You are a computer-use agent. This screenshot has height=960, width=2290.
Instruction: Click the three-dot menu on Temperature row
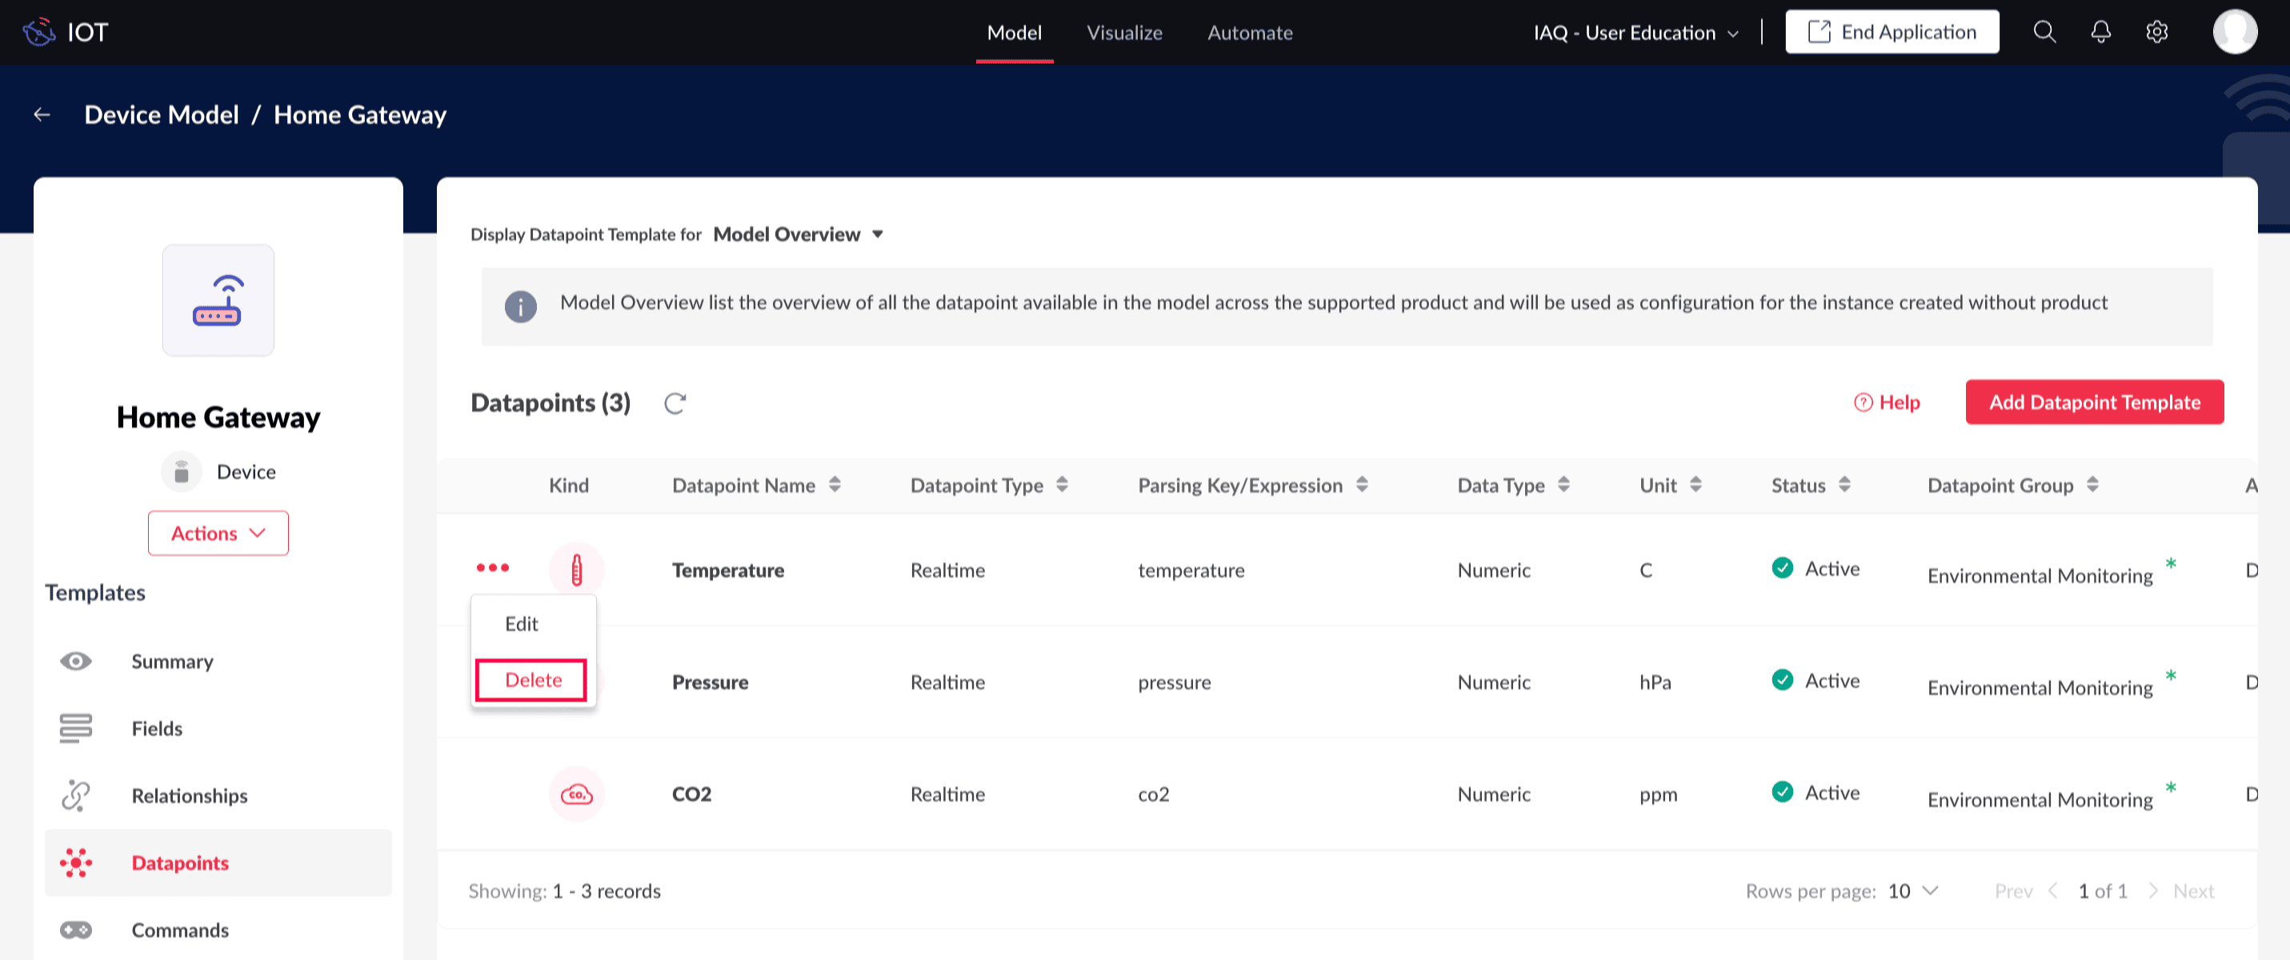coord(493,567)
